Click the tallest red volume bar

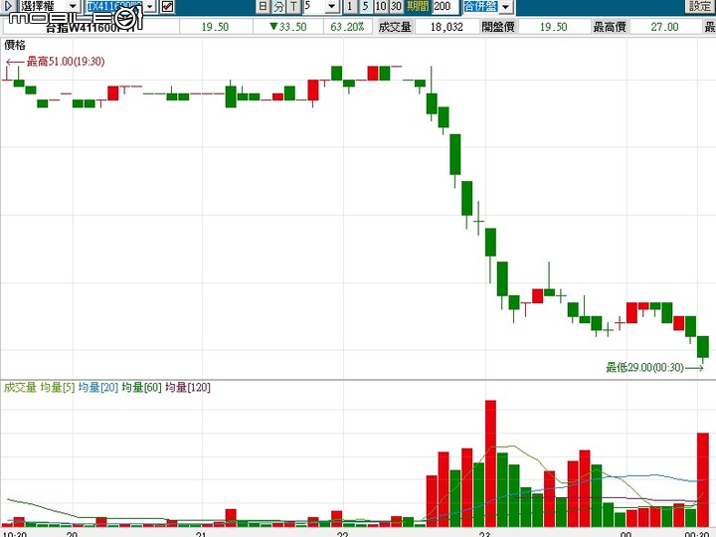[490, 463]
